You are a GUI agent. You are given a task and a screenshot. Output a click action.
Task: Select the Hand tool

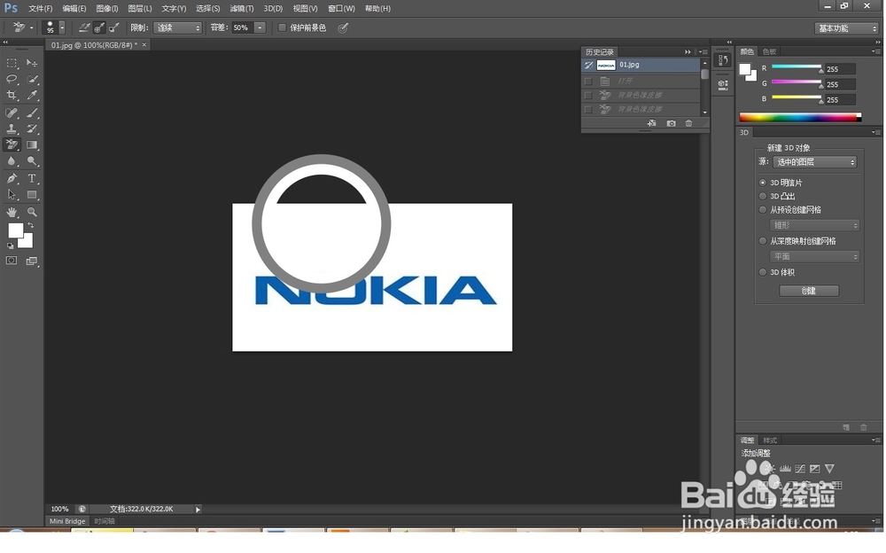click(x=12, y=213)
